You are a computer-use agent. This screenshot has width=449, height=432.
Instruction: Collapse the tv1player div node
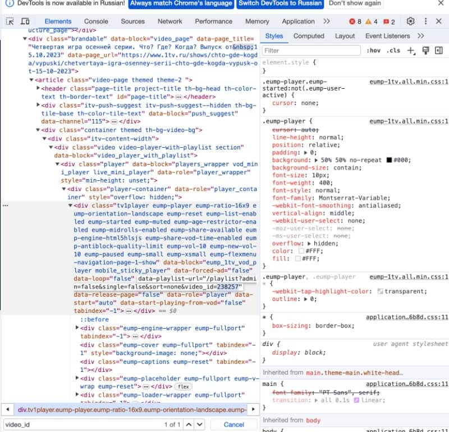[x=71, y=206]
